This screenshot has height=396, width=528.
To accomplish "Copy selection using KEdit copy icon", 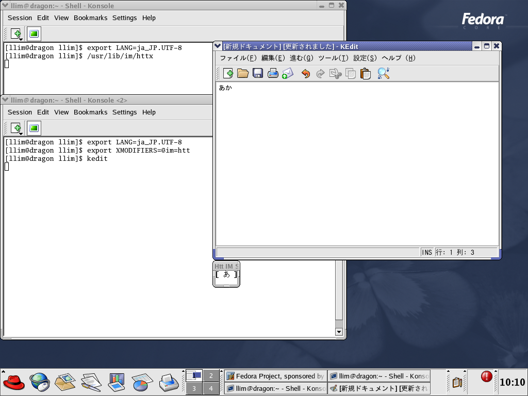I will point(350,73).
